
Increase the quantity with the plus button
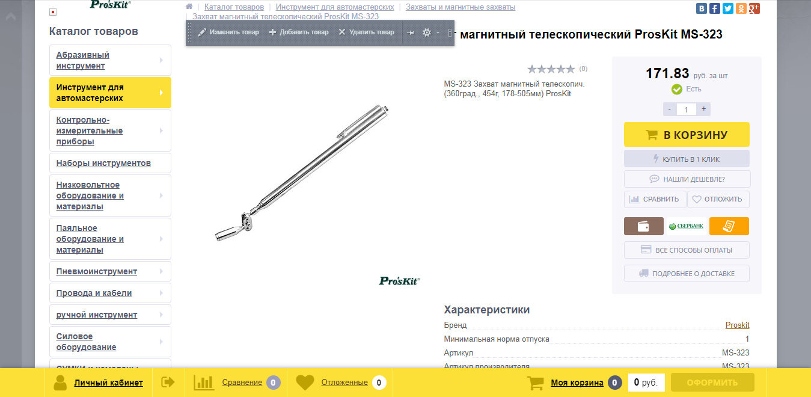click(703, 109)
